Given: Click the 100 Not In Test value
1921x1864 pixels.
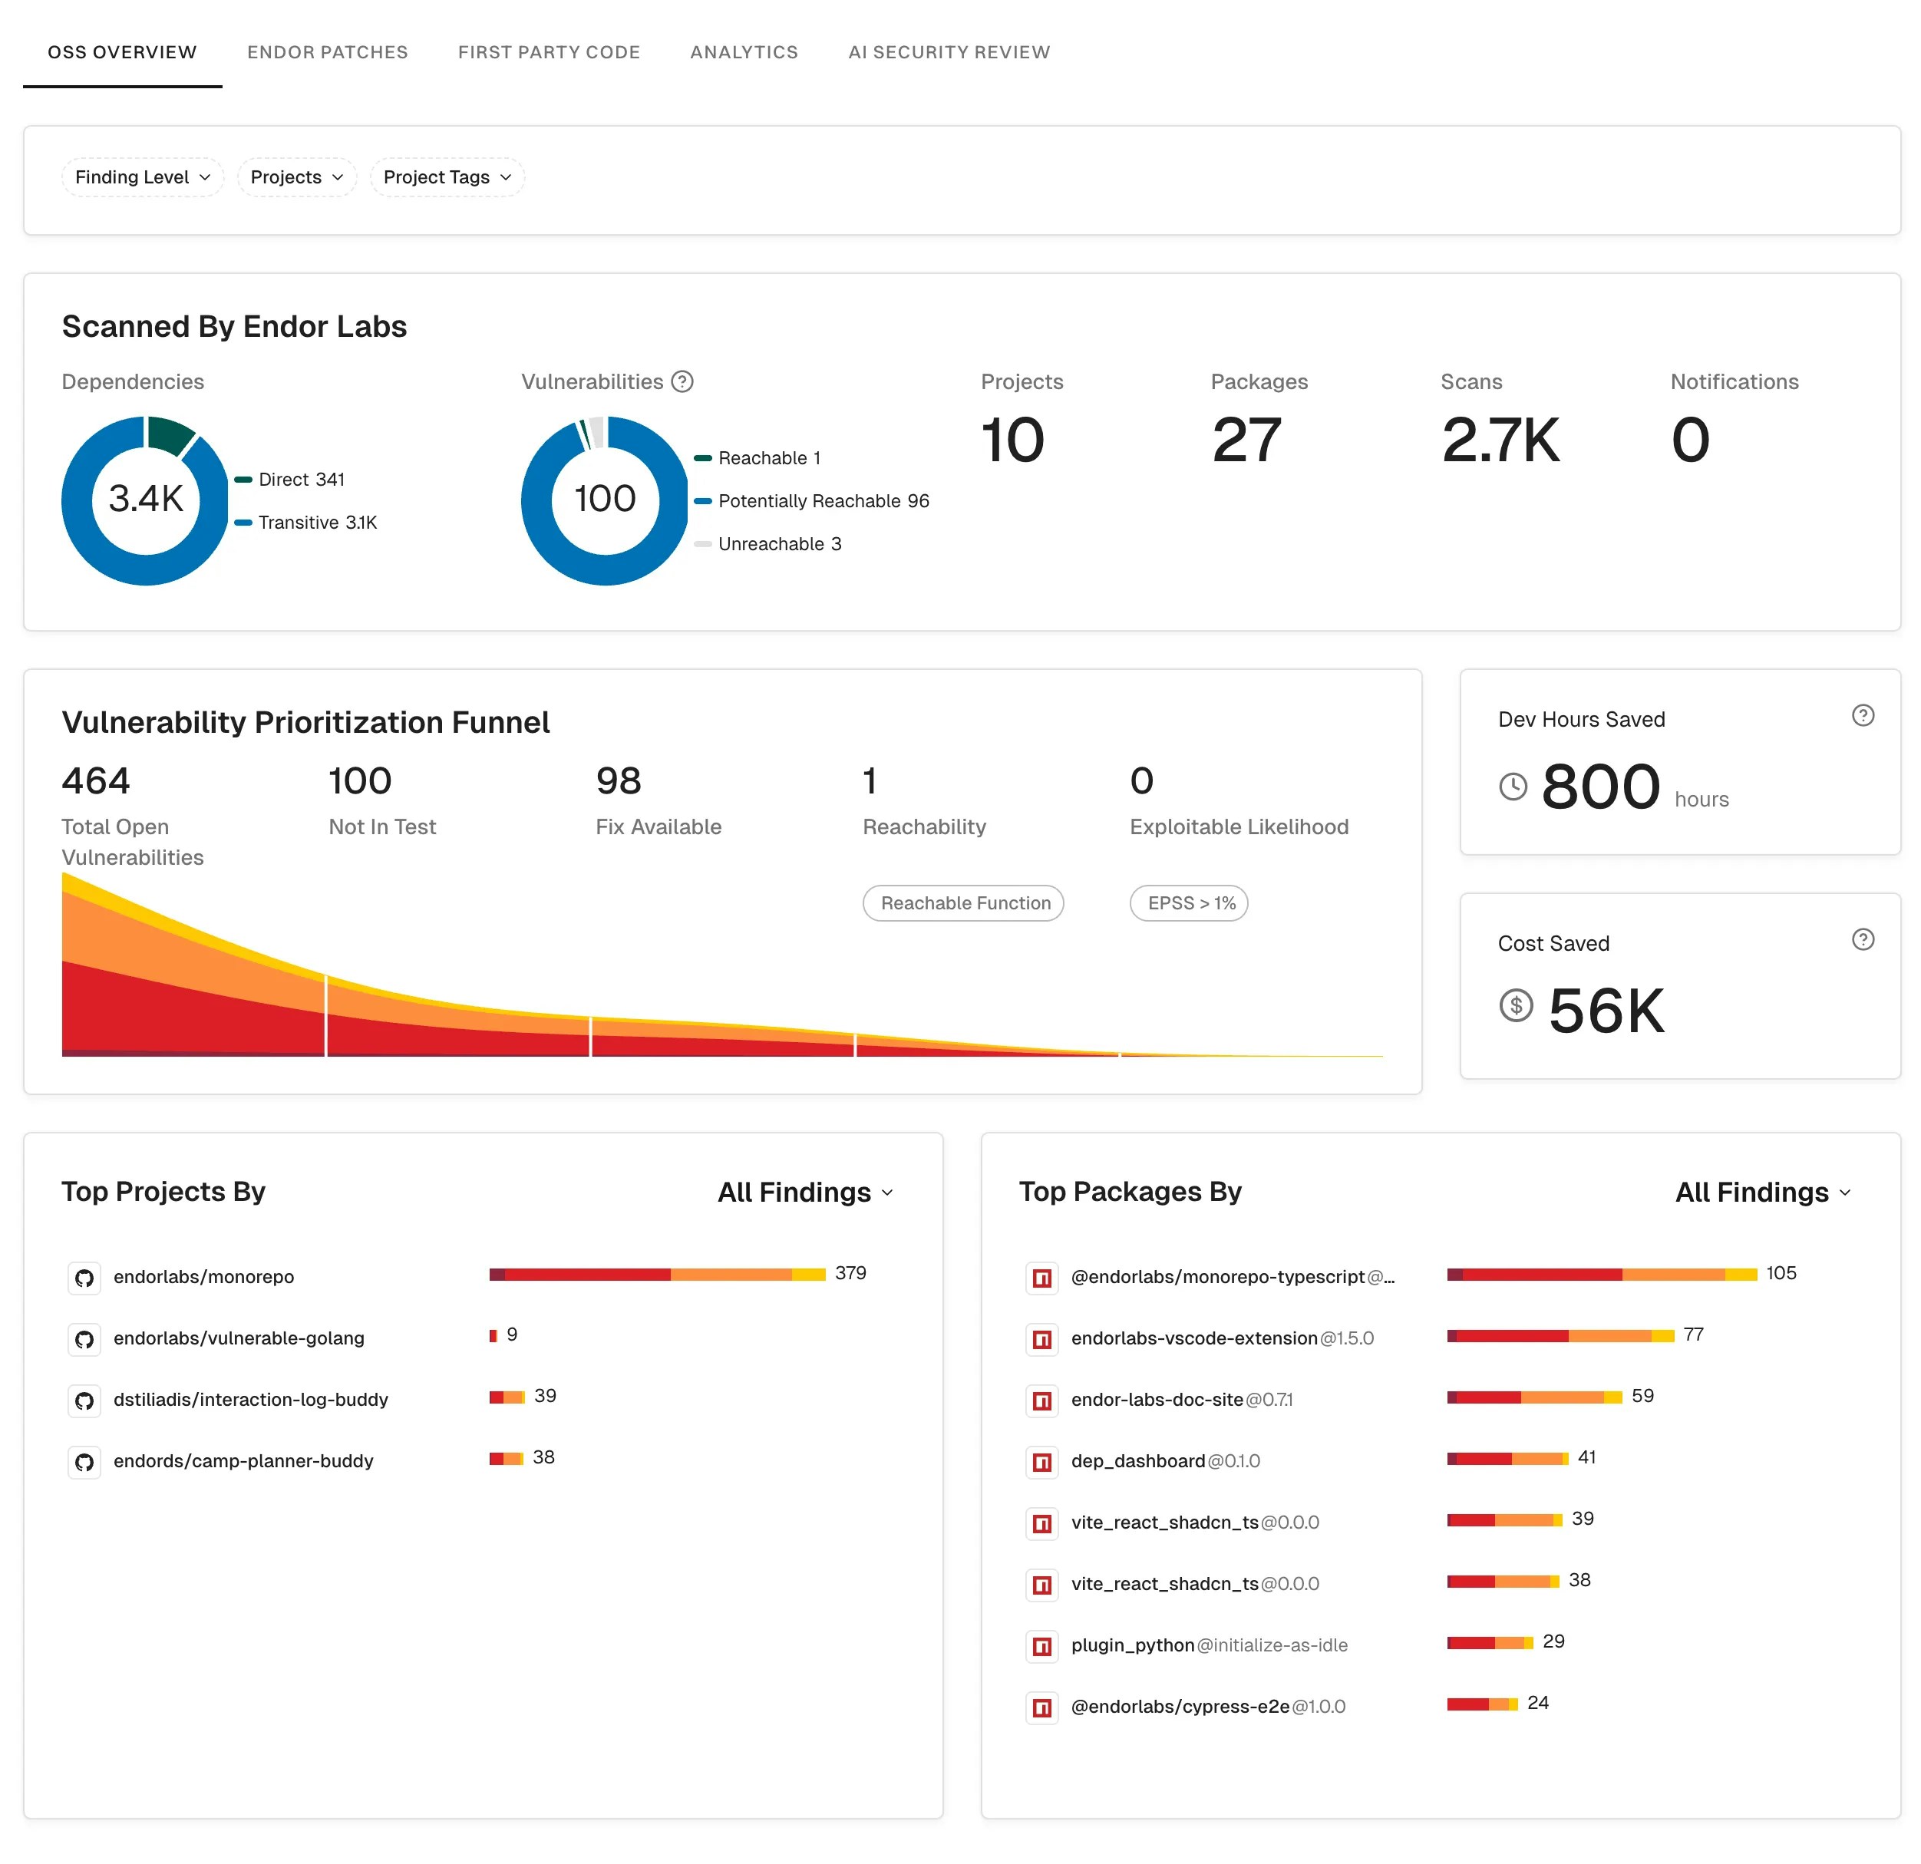Looking at the screenshot, I should coord(360,781).
